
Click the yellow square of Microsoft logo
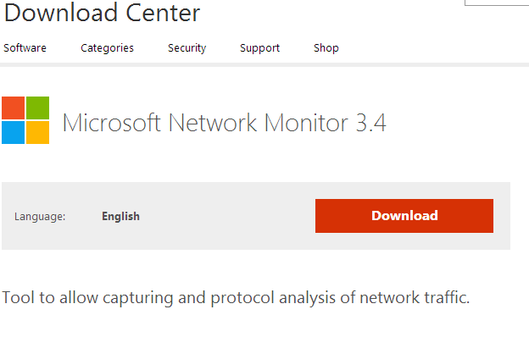click(x=38, y=132)
